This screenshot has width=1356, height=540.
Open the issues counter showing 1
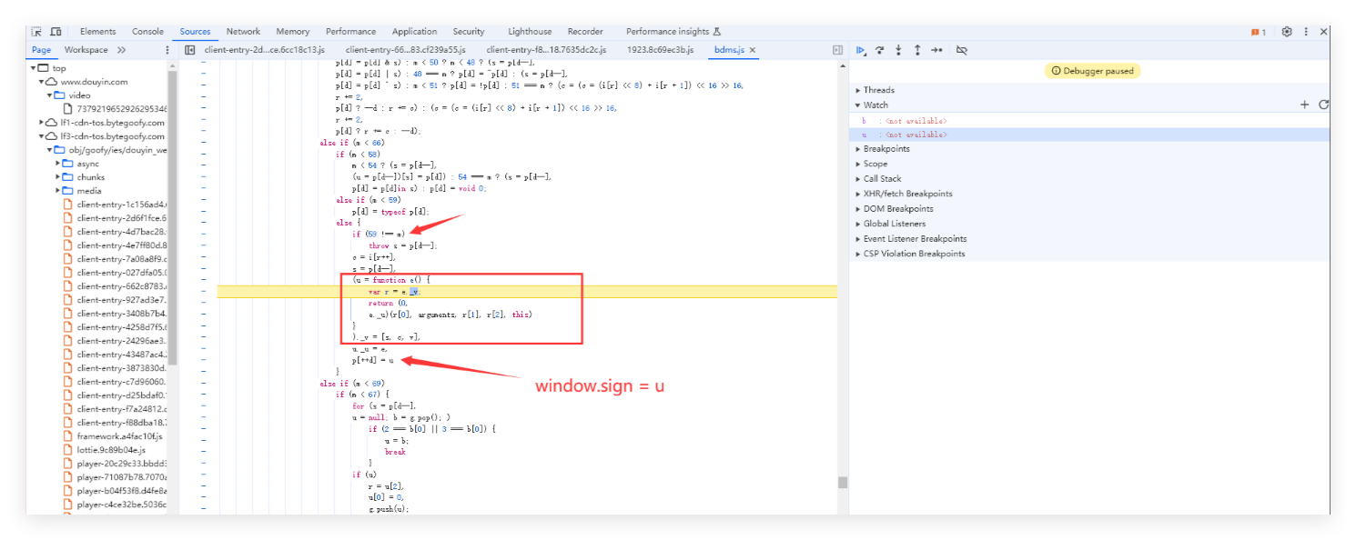pos(1259,32)
